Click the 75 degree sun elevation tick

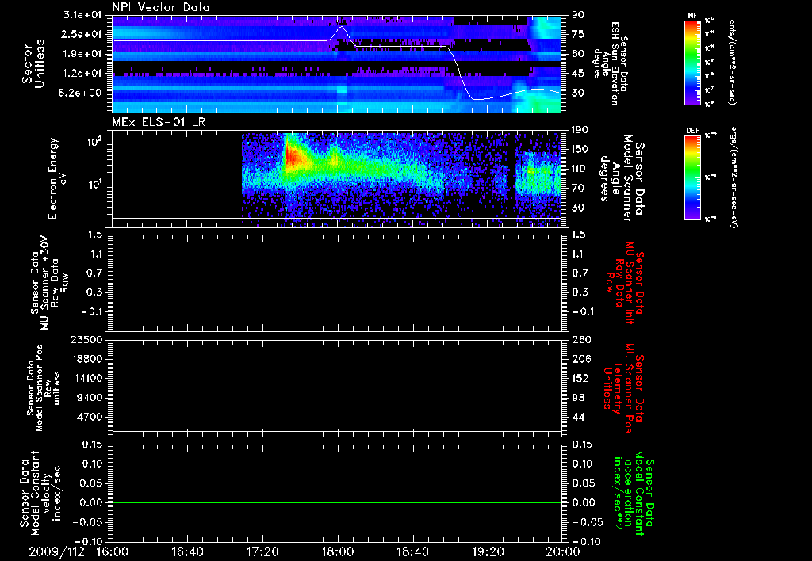tap(578, 34)
